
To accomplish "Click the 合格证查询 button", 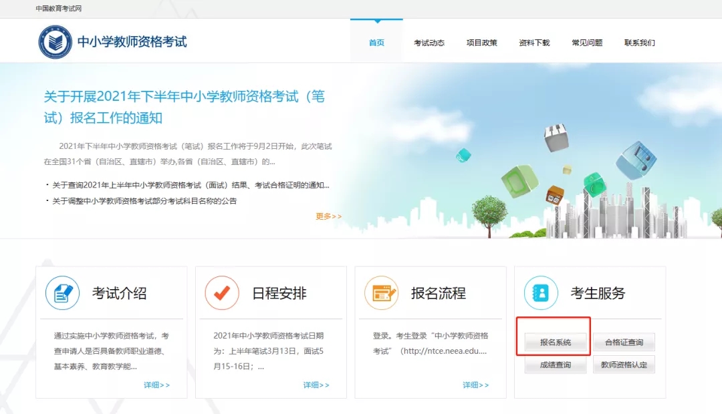I will click(x=624, y=341).
